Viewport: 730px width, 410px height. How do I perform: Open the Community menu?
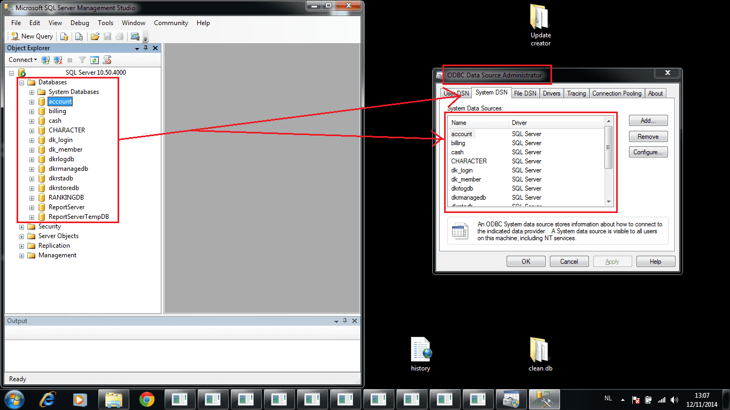171,23
